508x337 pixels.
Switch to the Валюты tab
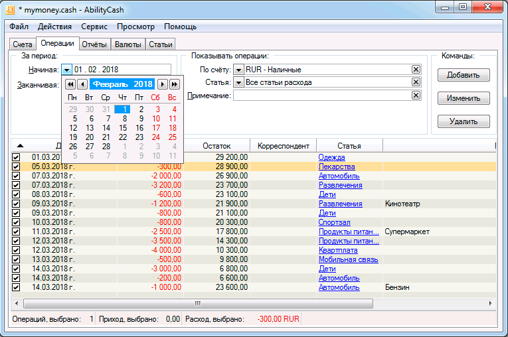pos(128,44)
